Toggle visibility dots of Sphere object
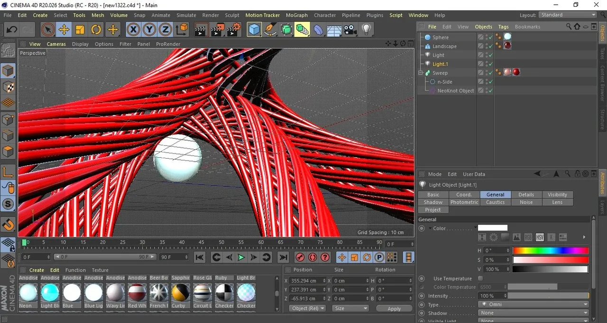Image resolution: width=607 pixels, height=323 pixels. [x=486, y=37]
